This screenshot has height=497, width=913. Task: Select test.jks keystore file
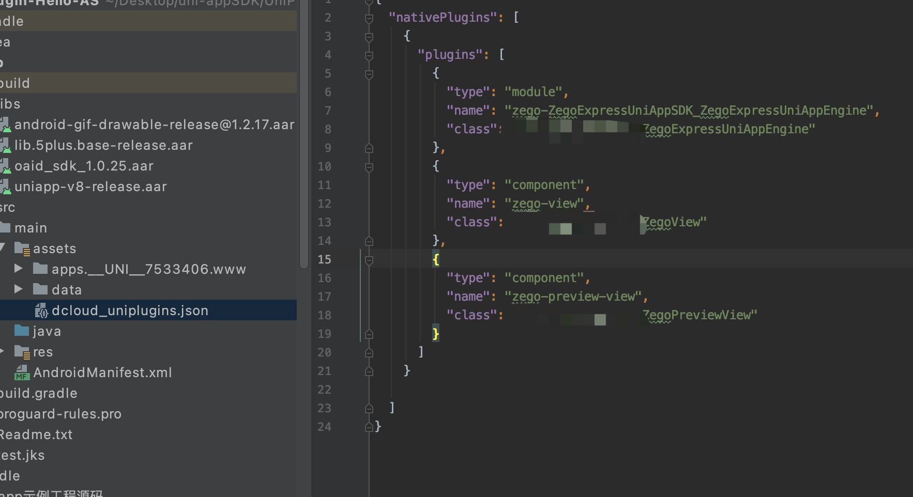22,455
